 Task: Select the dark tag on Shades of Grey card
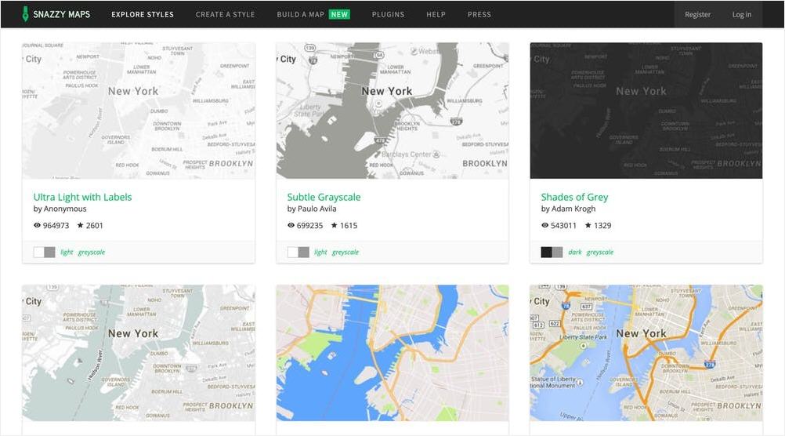point(575,252)
